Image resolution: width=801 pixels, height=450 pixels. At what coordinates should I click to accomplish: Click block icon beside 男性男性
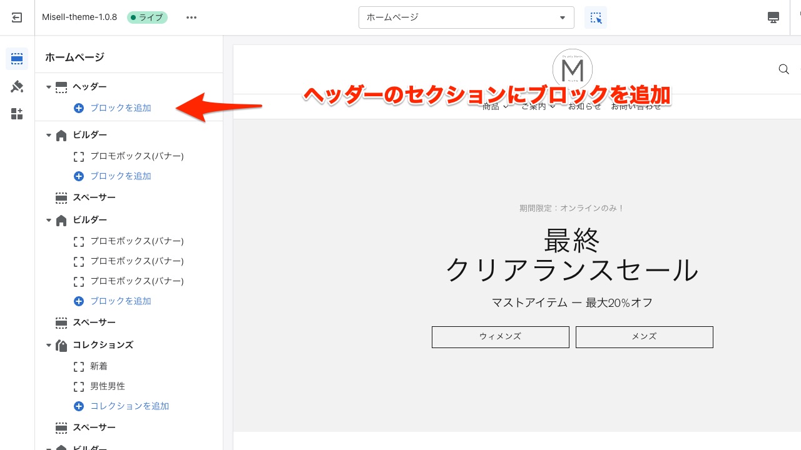(x=79, y=386)
